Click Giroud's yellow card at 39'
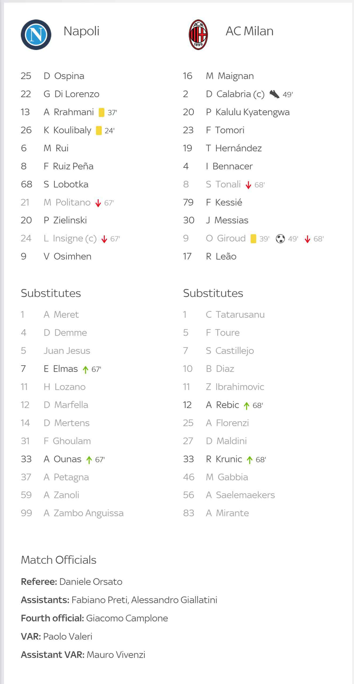This screenshot has height=684, width=354. [x=253, y=239]
